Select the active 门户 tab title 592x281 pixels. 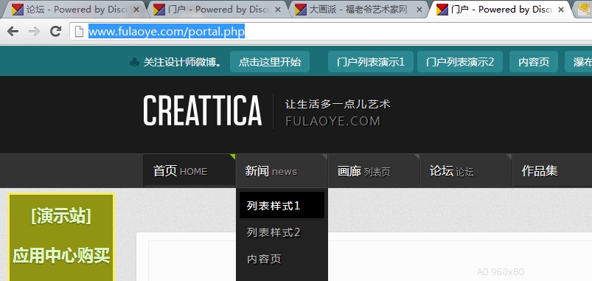click(502, 10)
